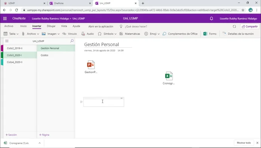Open the Cronograma (1).xls download options arrow
The height and width of the screenshot is (148, 261).
40,143
